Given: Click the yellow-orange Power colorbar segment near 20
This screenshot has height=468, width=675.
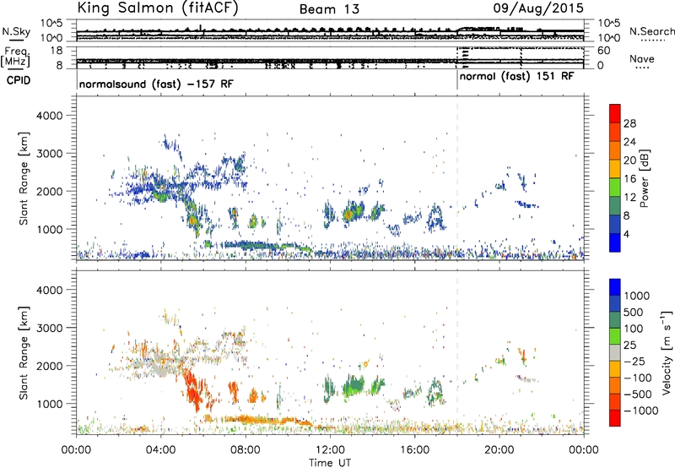Looking at the screenshot, I should (x=615, y=169).
